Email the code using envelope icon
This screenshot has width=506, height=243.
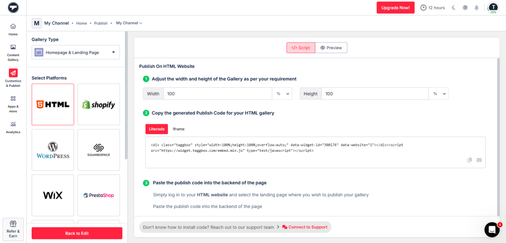pos(479,160)
